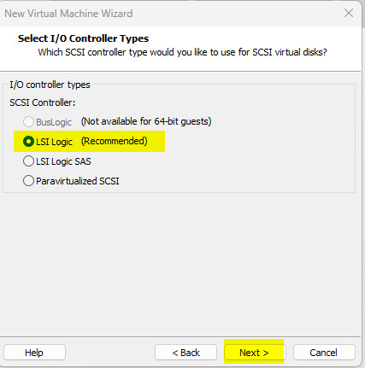
Task: Click the SCSI controller question subtitle text
Action: (x=182, y=52)
